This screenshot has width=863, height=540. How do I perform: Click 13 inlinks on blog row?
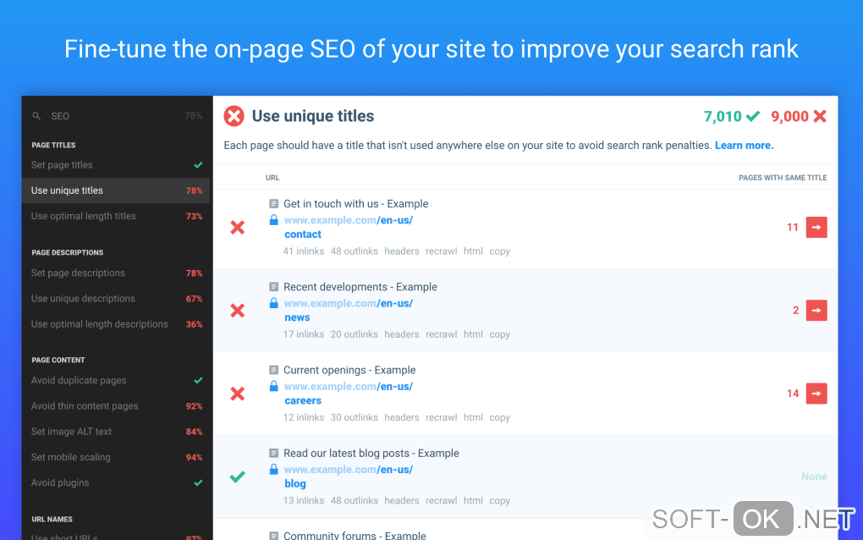coord(303,500)
